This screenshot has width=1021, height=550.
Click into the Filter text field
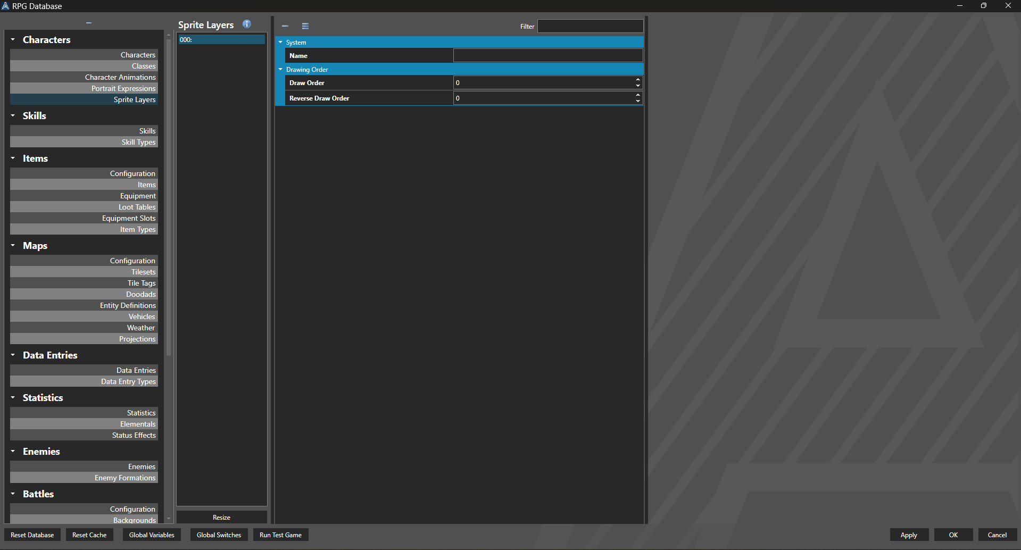coord(590,26)
